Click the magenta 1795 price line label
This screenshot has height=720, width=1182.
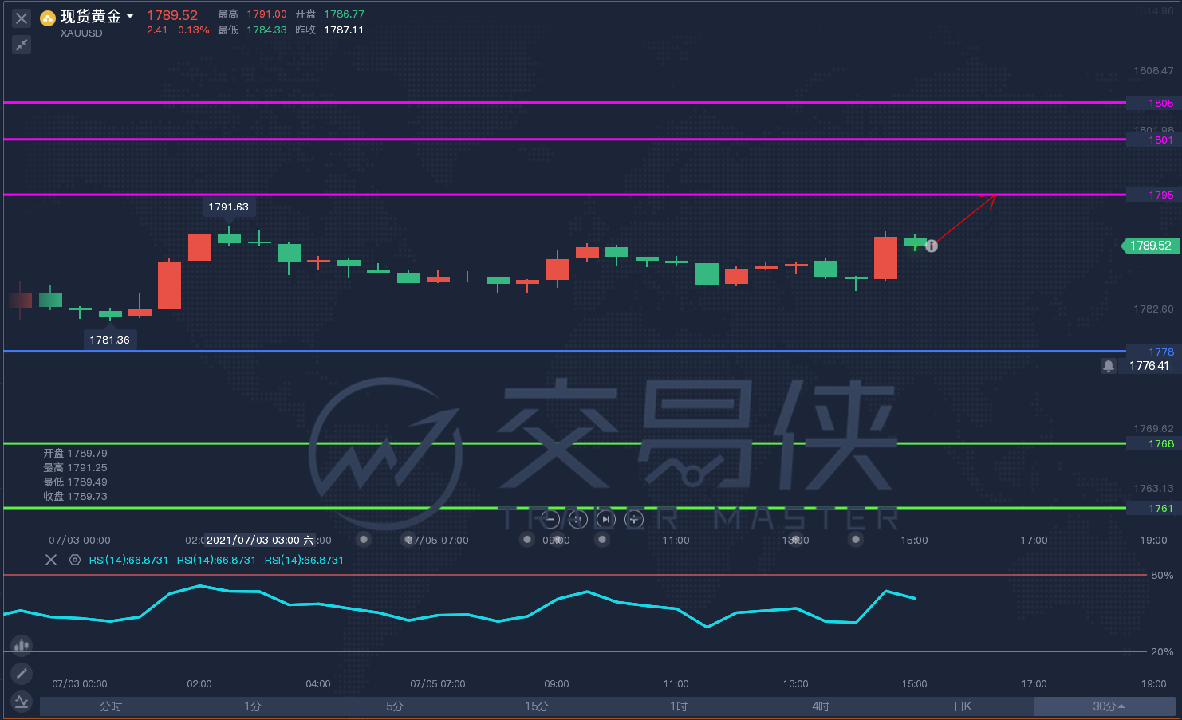pyautogui.click(x=1160, y=195)
